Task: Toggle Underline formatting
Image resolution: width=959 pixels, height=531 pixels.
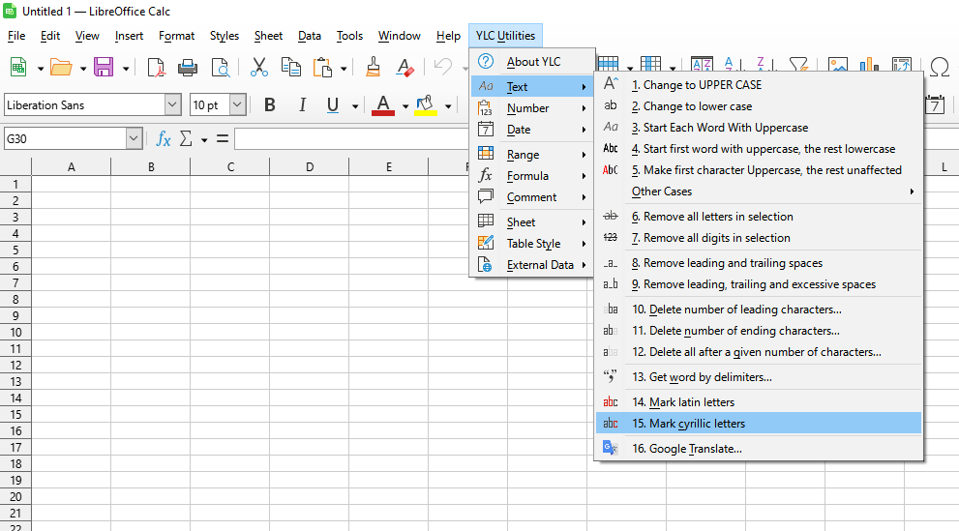Action: [x=333, y=104]
